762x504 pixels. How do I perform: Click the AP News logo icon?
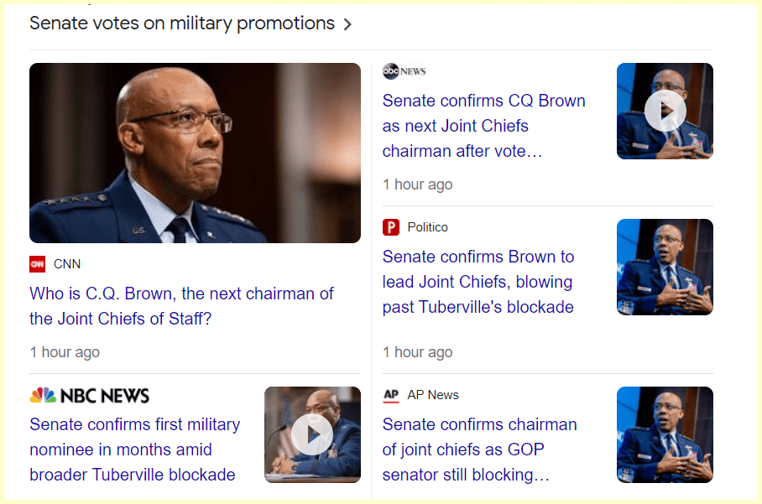pyautogui.click(x=391, y=395)
